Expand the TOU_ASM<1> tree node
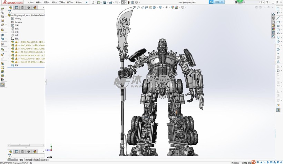283x164 pixels. (9, 48)
